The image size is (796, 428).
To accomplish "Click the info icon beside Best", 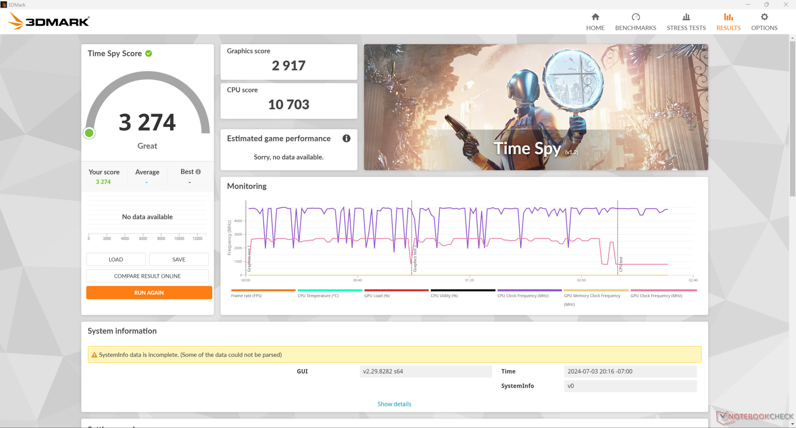I will click(198, 172).
